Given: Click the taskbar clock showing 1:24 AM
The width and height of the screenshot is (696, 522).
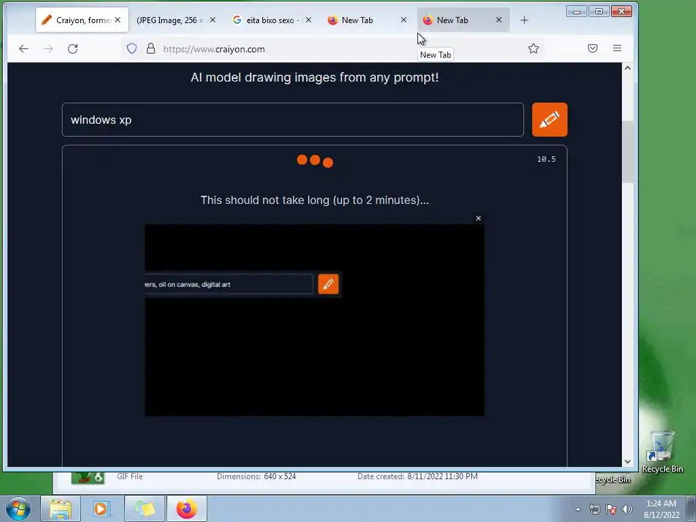Looking at the screenshot, I should pyautogui.click(x=661, y=509).
